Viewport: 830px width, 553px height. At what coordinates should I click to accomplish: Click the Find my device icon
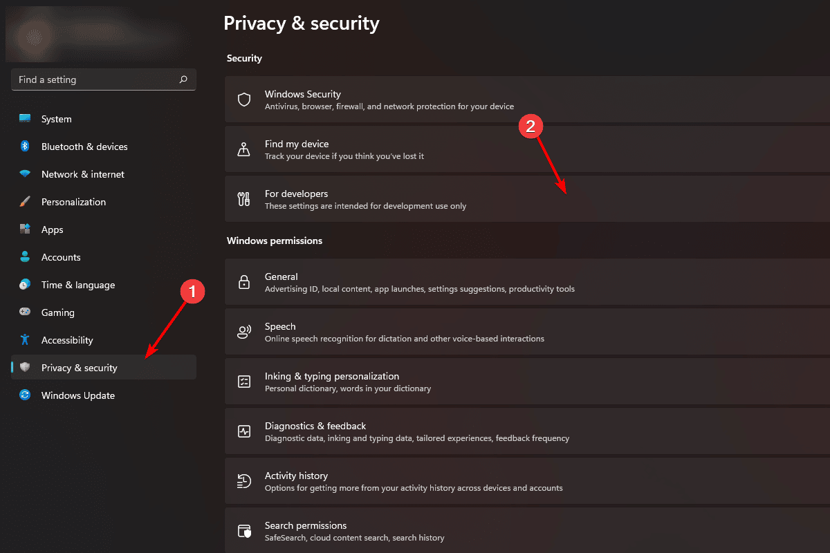coord(243,149)
